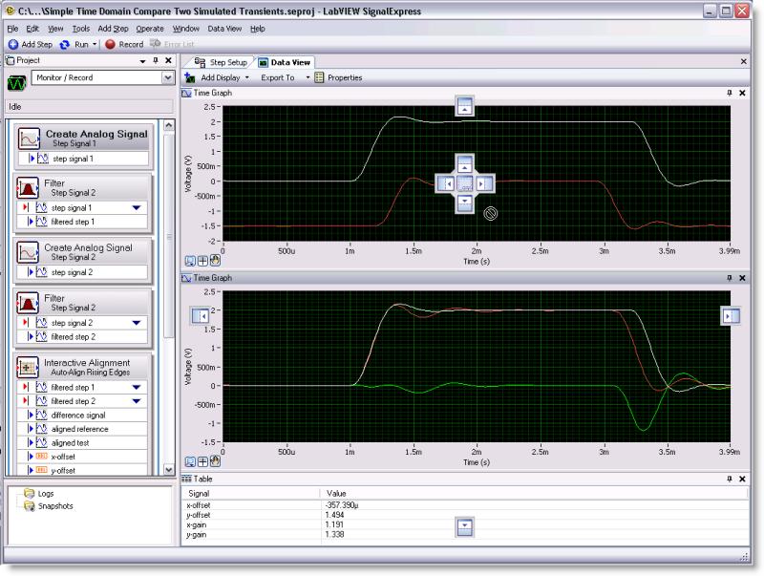Click the Add Display button
764x576 pixels.
point(219,76)
